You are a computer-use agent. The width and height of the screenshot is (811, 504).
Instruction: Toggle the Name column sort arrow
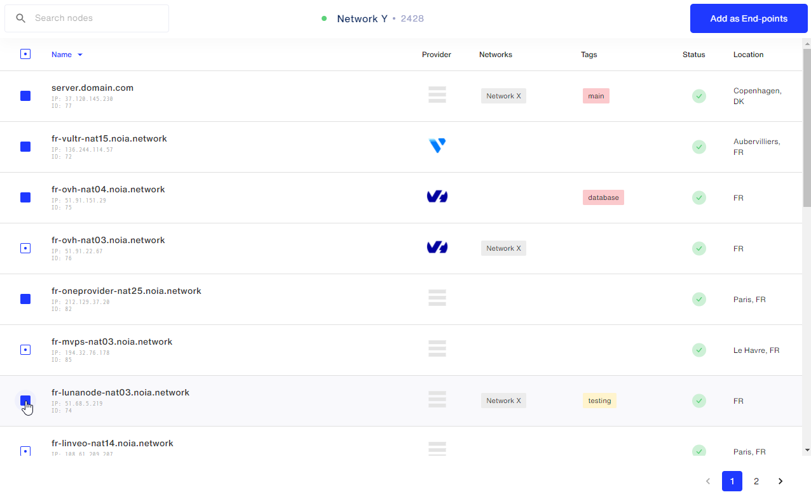click(80, 55)
